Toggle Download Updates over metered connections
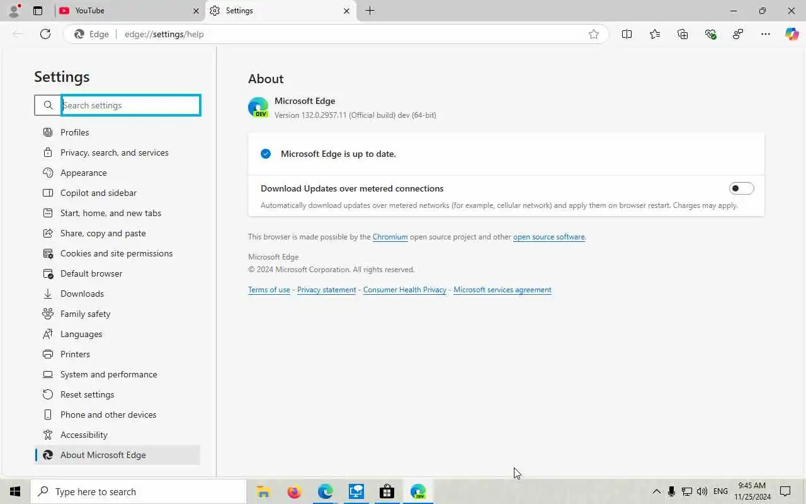The image size is (806, 504). [741, 188]
